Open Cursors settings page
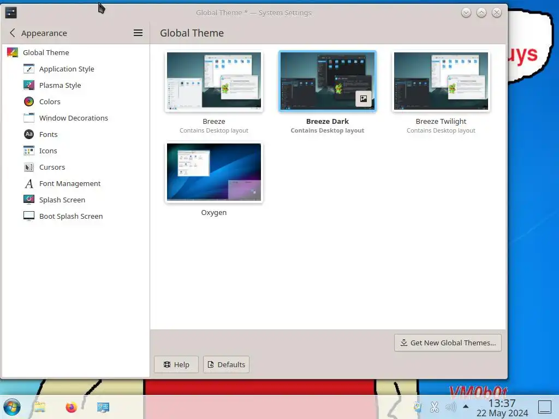The height and width of the screenshot is (419, 559). (x=52, y=167)
